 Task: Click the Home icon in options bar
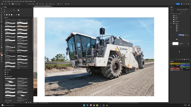pyautogui.click(x=2, y=4)
